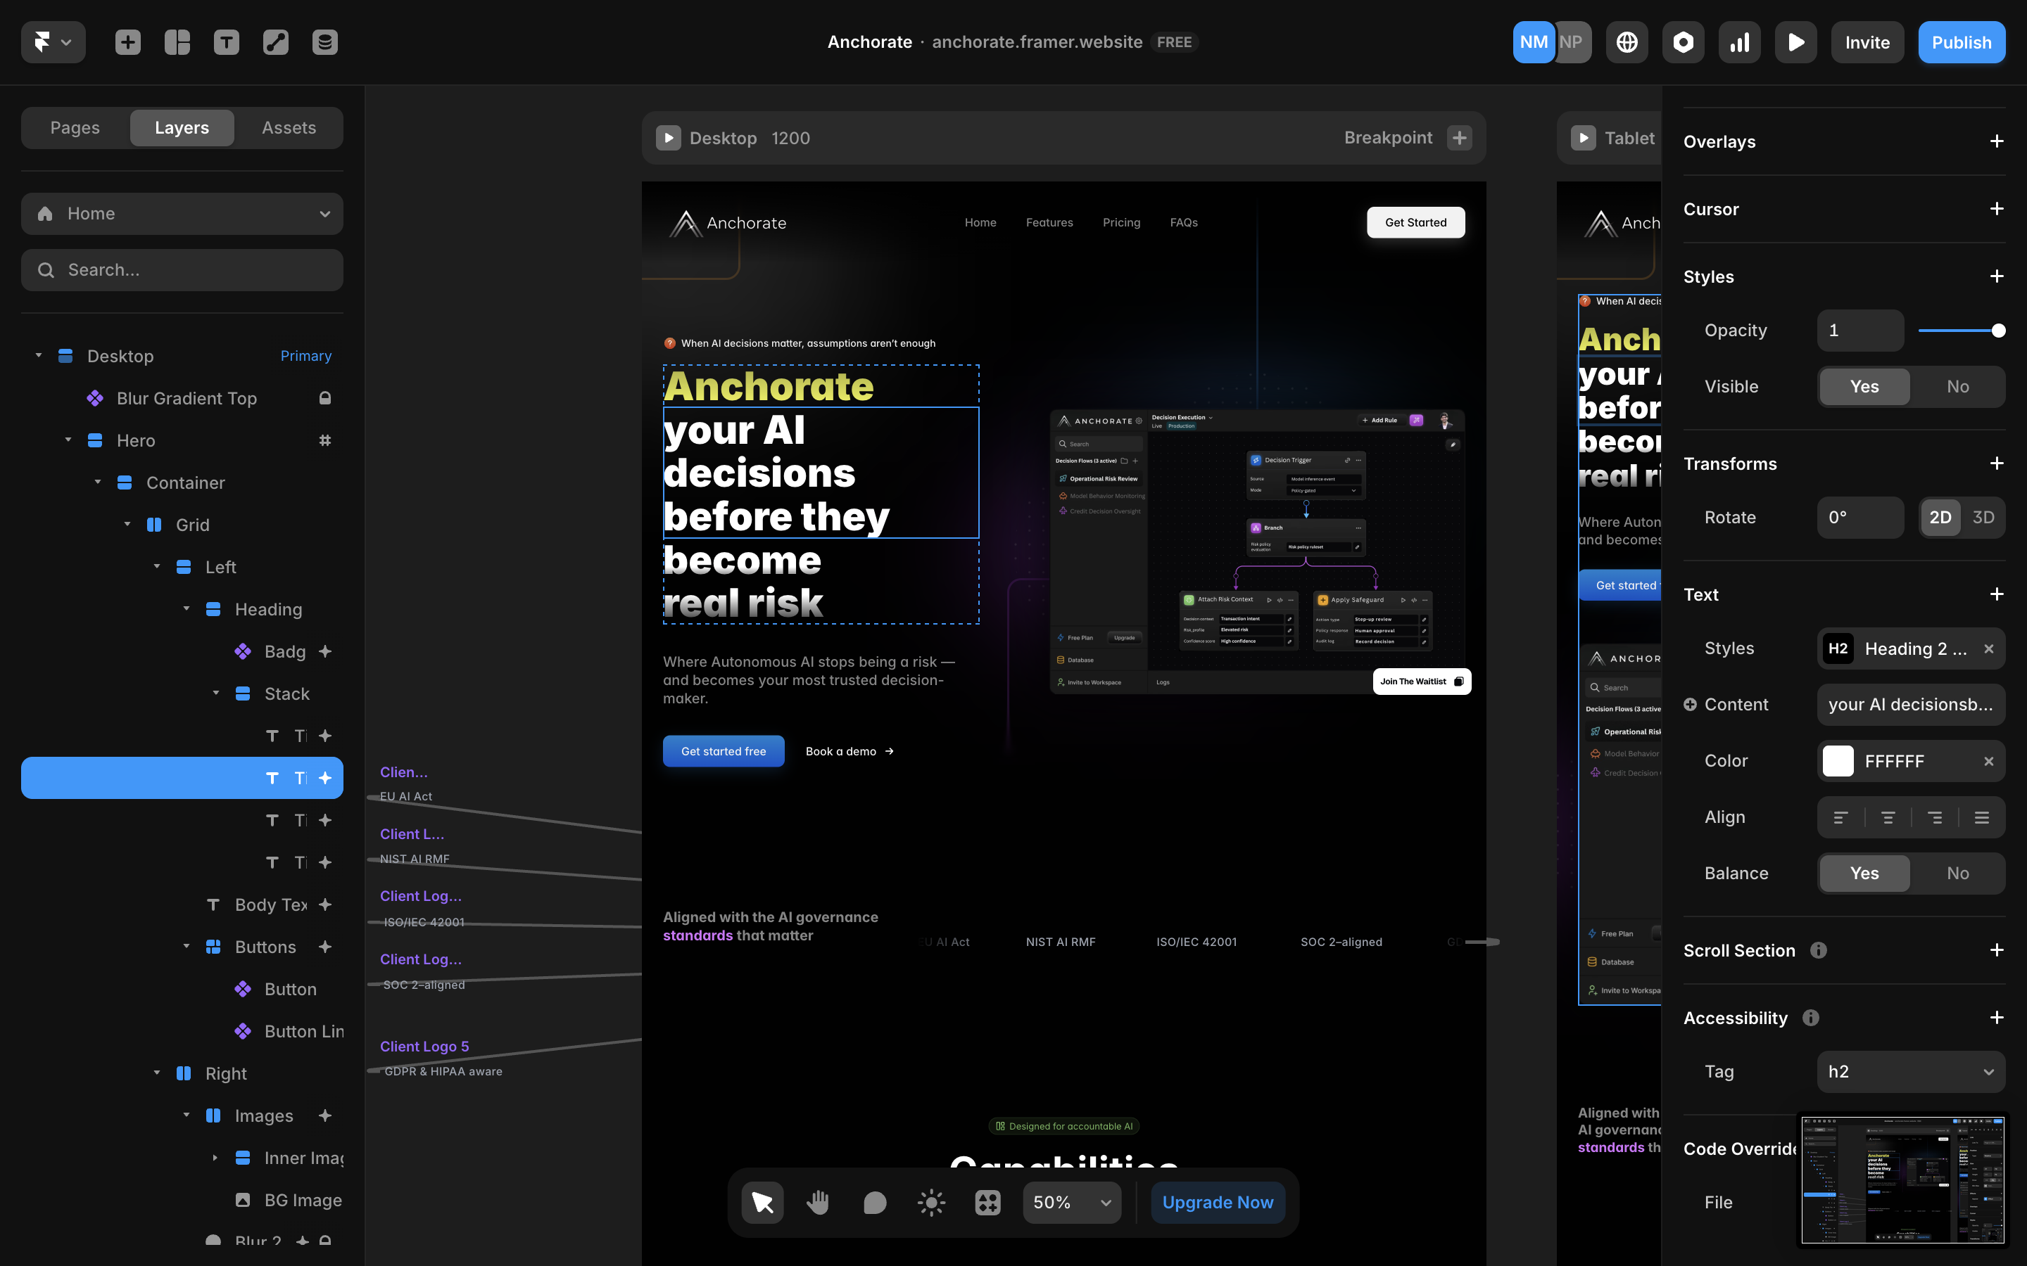Screen dimensions: 2027x1266
Task: Open the Comment tool in bottom toolbar
Action: click(874, 1203)
